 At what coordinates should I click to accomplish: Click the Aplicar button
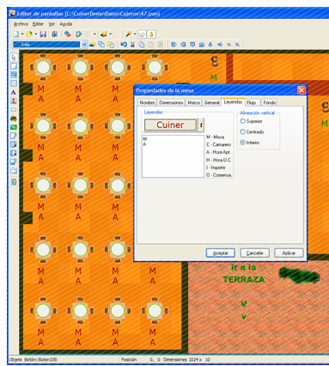coord(289,253)
